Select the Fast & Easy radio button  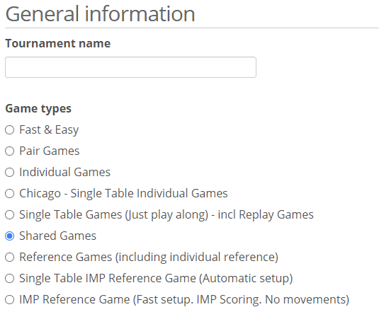pyautogui.click(x=10, y=130)
